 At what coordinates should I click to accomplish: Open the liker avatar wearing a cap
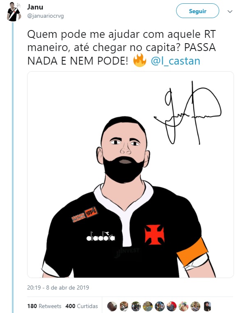184,306
